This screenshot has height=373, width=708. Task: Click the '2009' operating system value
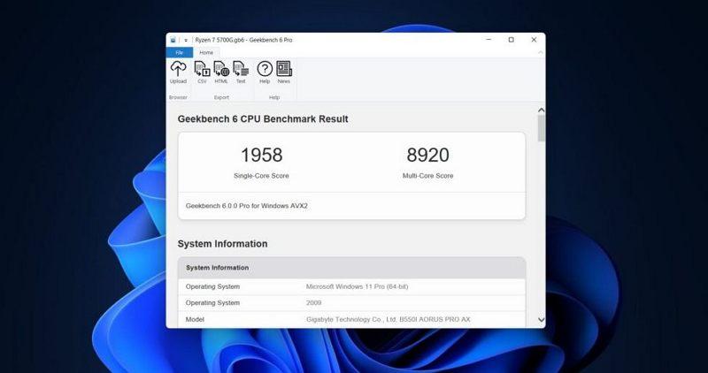pos(314,302)
